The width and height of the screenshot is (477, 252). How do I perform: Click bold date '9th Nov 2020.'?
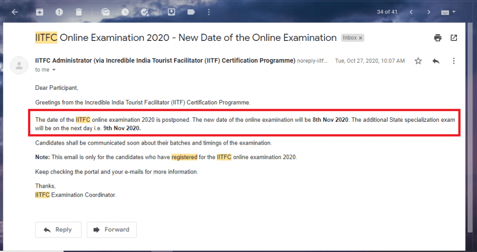122,128
